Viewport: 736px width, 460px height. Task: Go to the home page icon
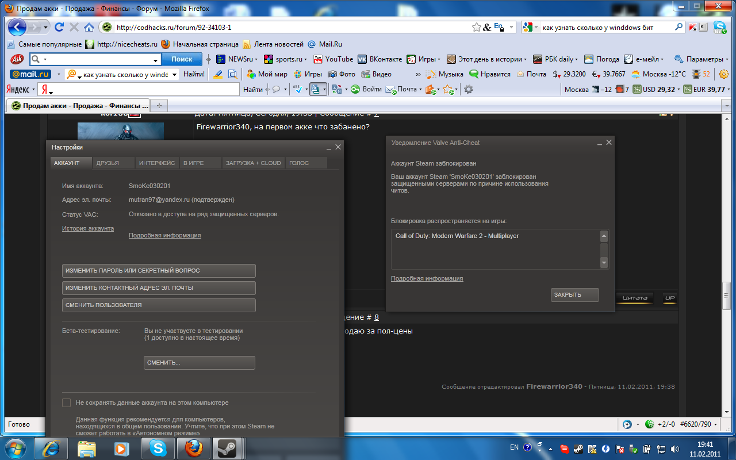[89, 27]
